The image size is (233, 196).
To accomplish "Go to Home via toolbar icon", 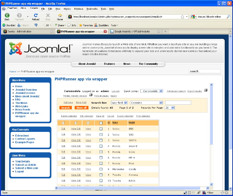I will (x=60, y=16).
